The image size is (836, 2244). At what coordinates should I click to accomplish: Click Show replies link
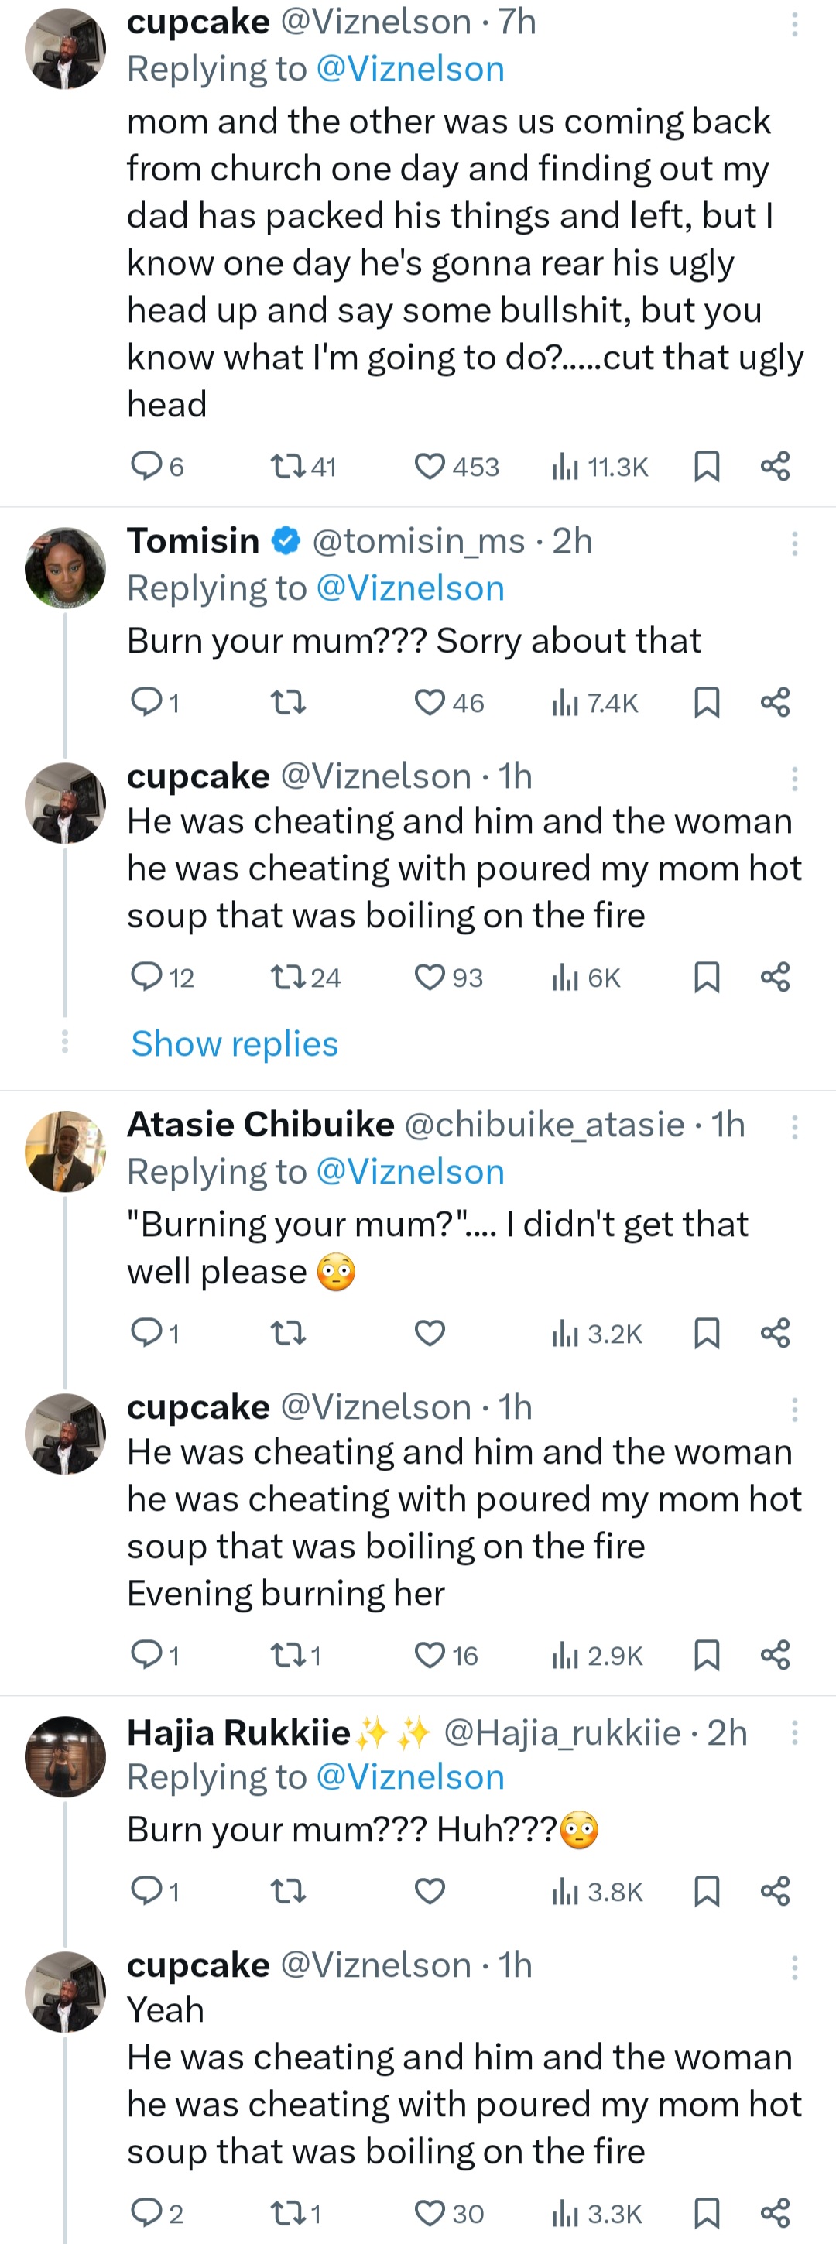pos(235,1043)
